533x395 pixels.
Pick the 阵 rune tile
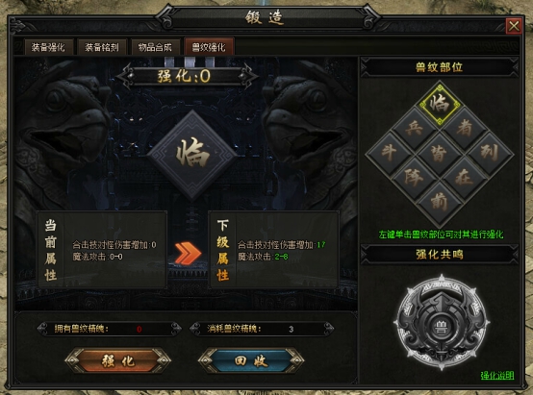pos(415,178)
